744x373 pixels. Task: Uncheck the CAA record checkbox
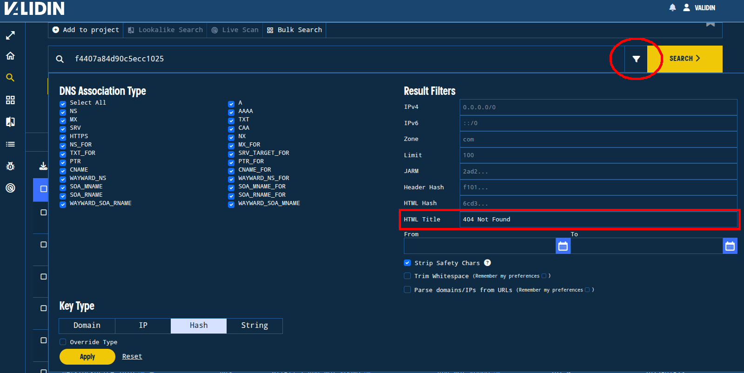coord(231,129)
